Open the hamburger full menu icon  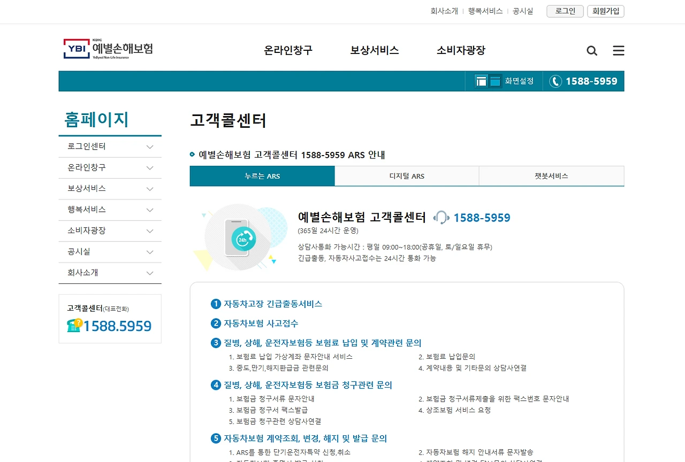619,51
